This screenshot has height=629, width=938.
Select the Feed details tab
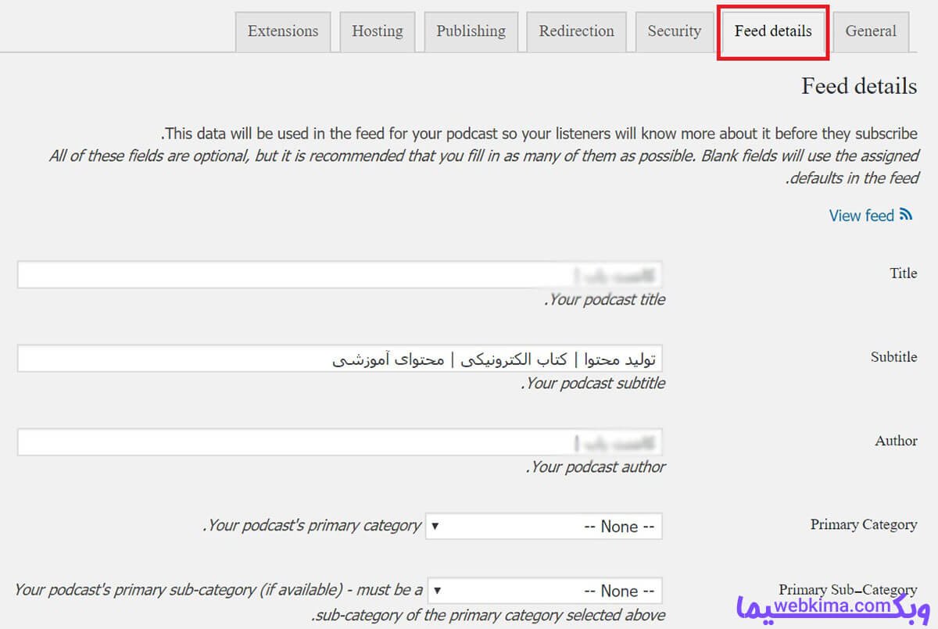773,32
